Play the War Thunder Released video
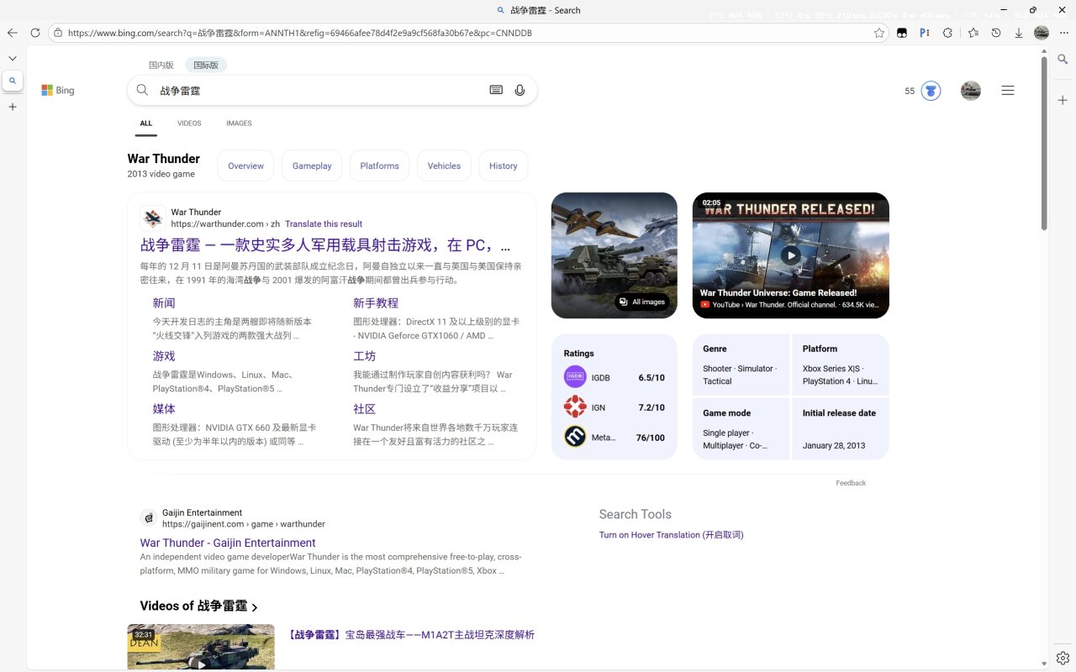The image size is (1076, 672). click(x=791, y=255)
